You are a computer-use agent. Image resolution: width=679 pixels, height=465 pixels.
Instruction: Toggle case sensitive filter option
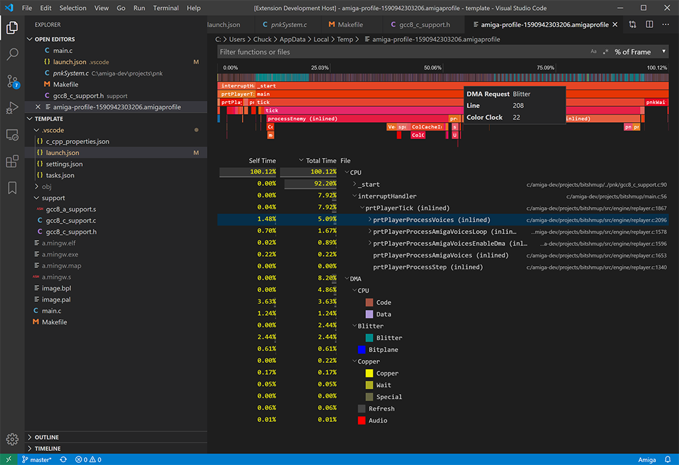(593, 52)
